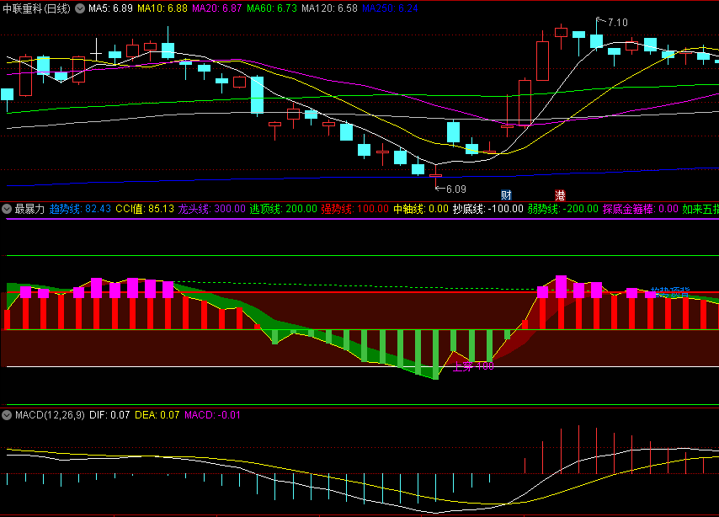Click the MA5: 6.89 label
Image resolution: width=719 pixels, height=517 pixels.
click(110, 8)
